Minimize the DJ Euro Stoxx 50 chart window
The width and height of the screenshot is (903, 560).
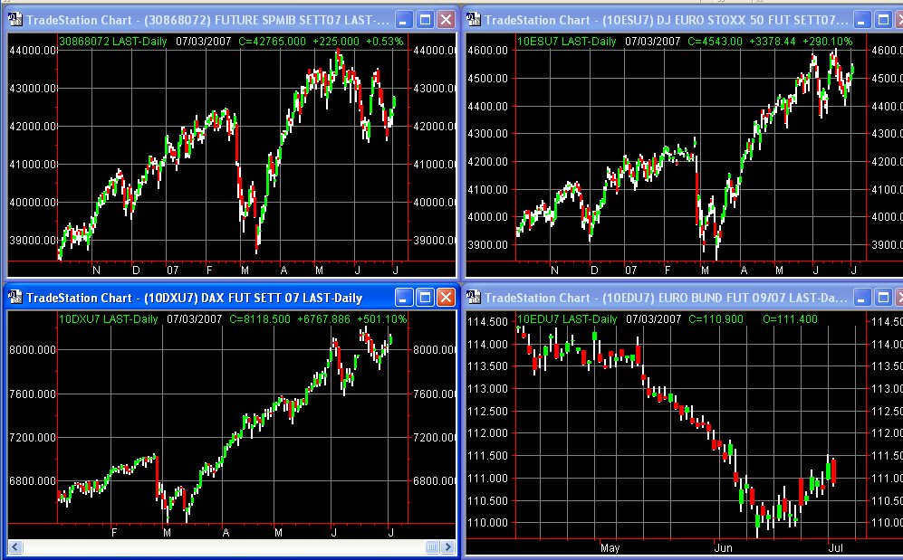(x=863, y=19)
